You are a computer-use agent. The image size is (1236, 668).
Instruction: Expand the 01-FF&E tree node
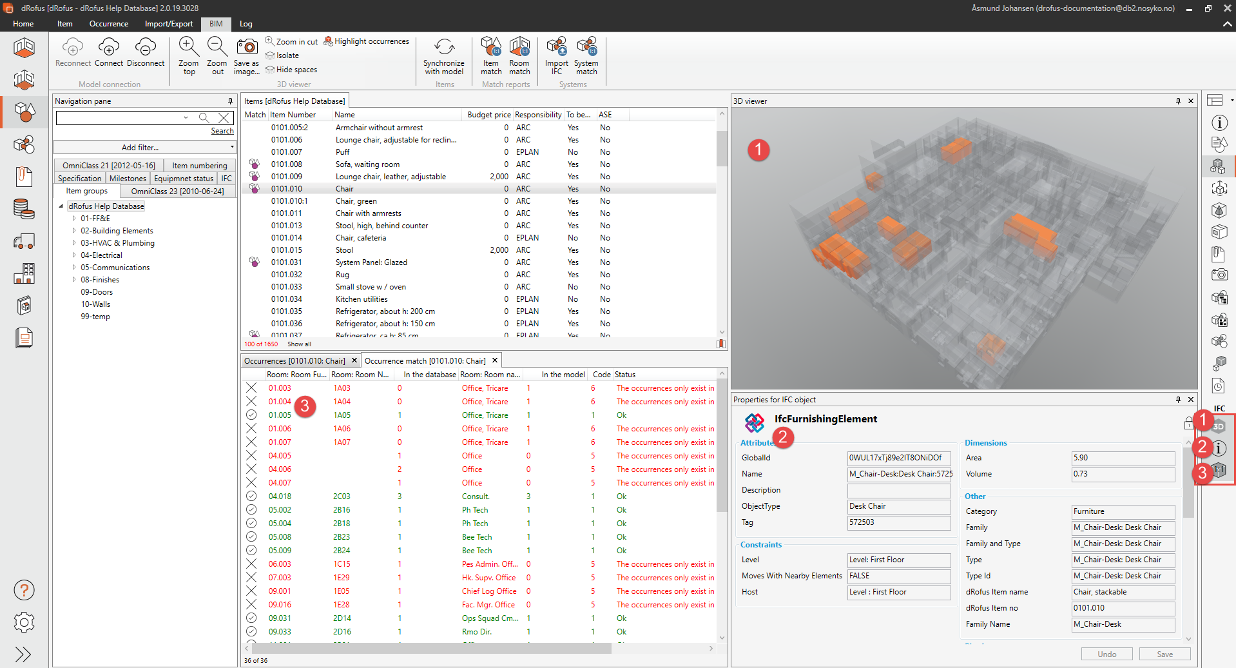click(x=74, y=219)
